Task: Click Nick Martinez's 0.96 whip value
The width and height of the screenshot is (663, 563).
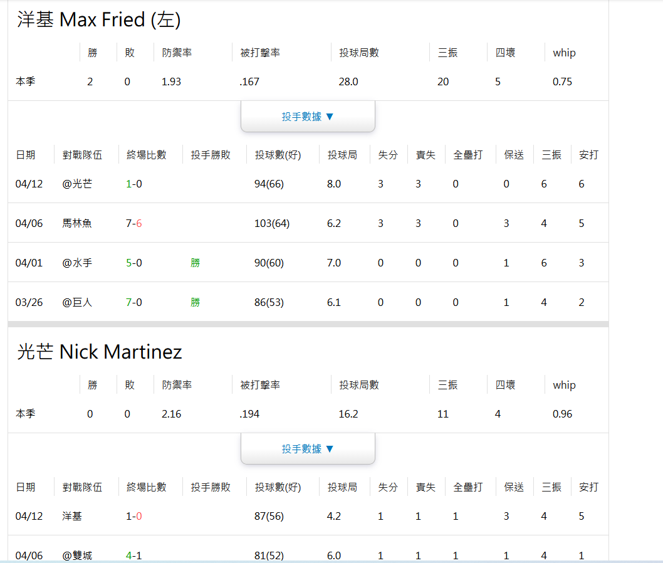Action: (x=562, y=414)
